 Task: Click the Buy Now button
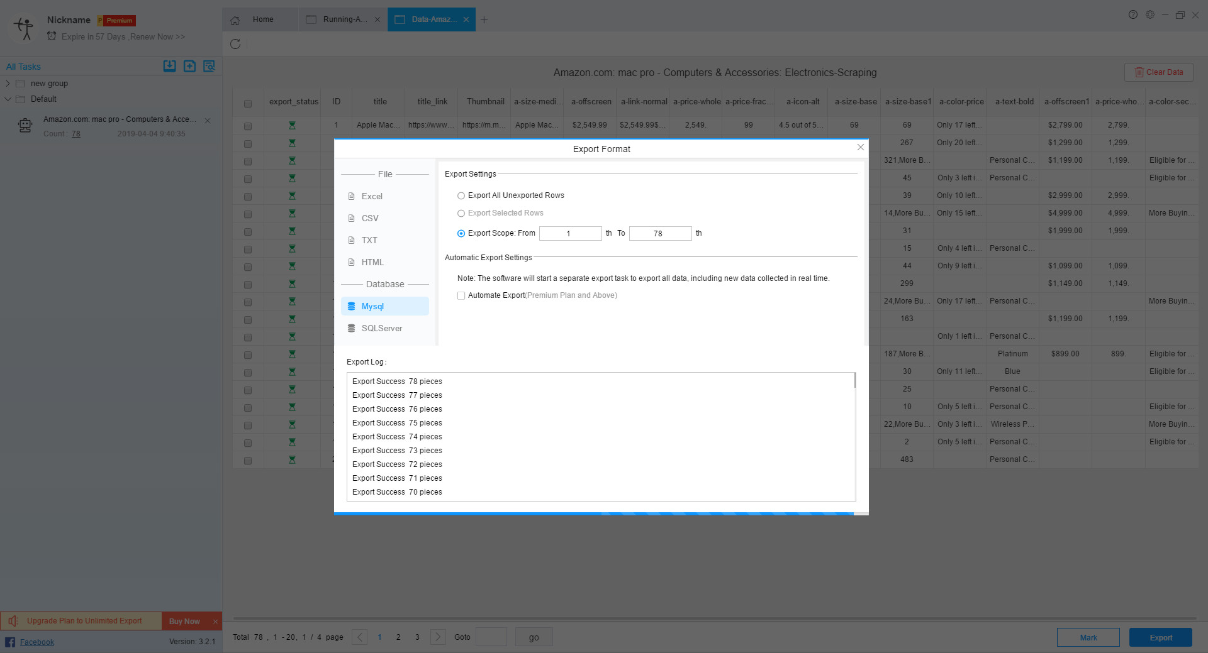[184, 622]
